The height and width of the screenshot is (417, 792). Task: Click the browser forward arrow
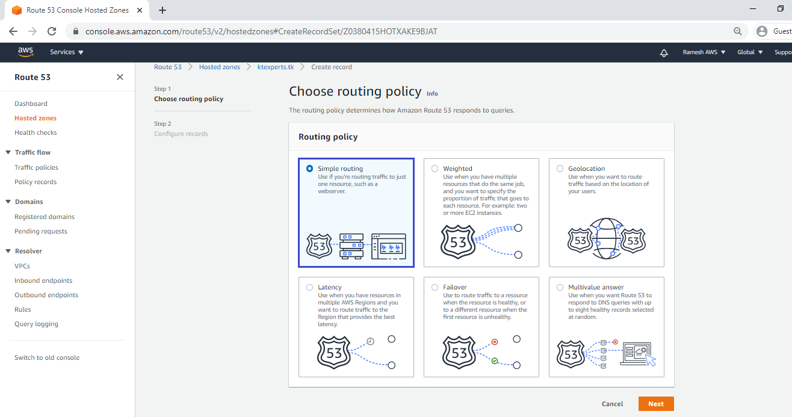click(x=32, y=31)
